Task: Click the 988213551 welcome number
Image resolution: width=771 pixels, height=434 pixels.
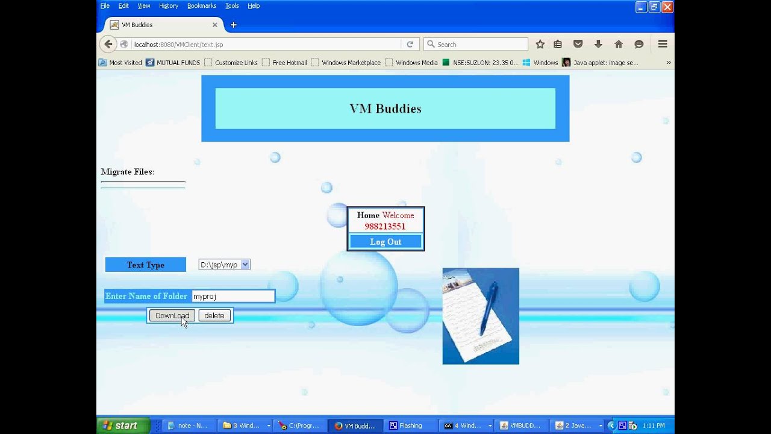Action: coord(385,227)
